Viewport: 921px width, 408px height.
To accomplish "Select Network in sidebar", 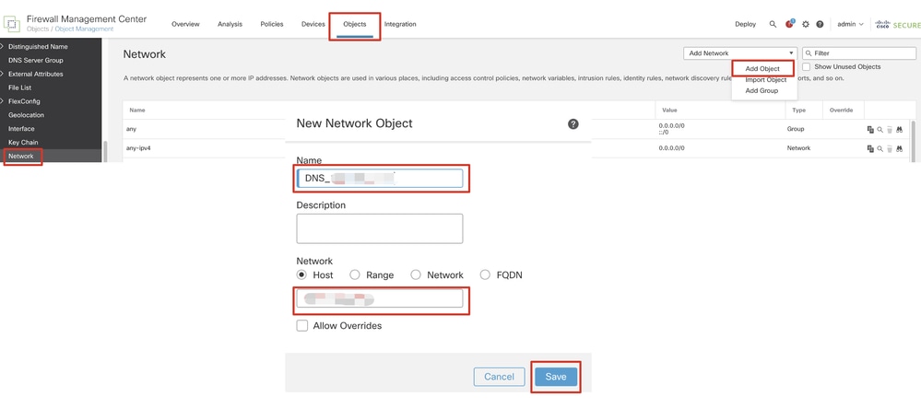I will [x=20, y=157].
